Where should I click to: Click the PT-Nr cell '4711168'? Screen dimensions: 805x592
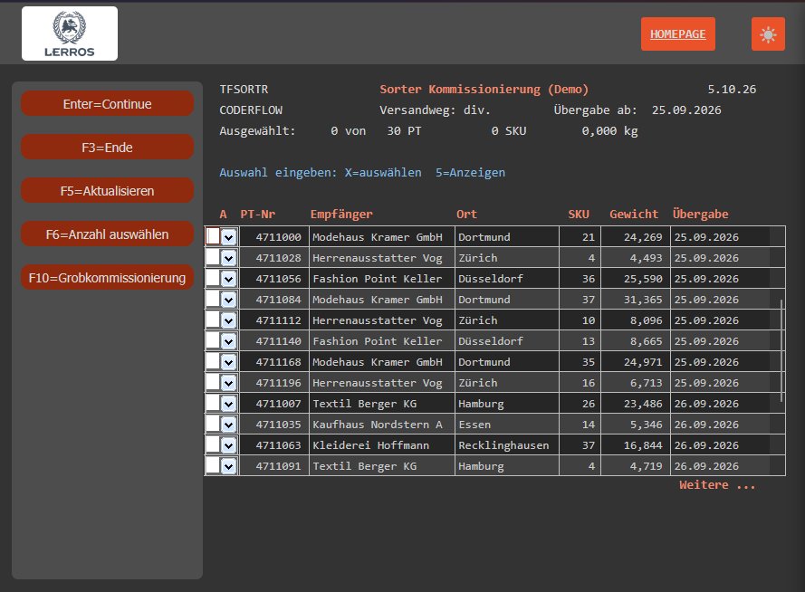point(278,362)
